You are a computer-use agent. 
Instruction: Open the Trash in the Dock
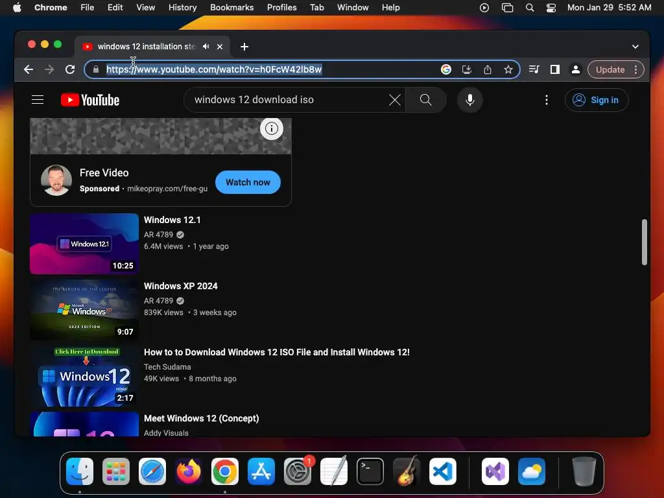pos(584,471)
